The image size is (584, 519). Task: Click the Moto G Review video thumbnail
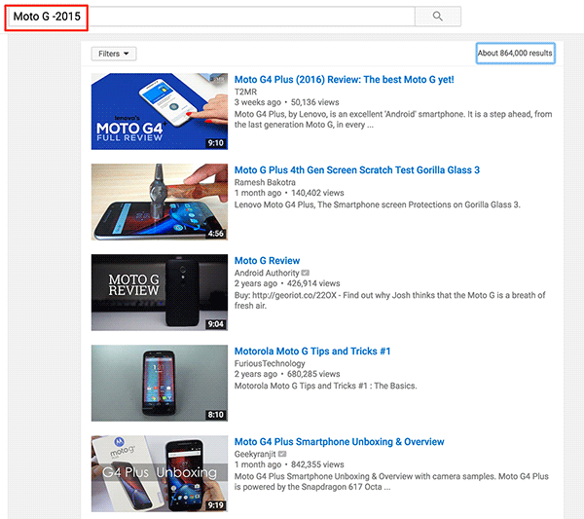pyautogui.click(x=160, y=292)
